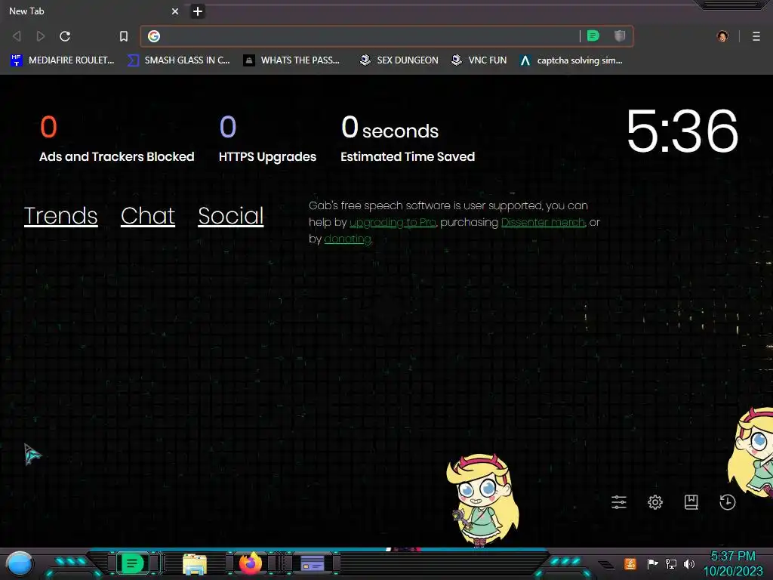This screenshot has height=580, width=773.
Task: Open the new tab customize sliders icon
Action: tap(619, 502)
